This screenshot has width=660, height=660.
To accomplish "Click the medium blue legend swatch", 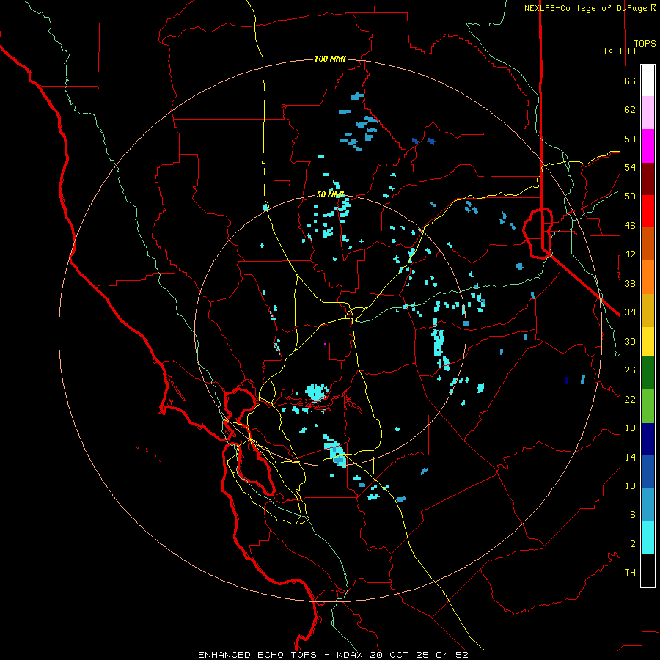I will (648, 472).
